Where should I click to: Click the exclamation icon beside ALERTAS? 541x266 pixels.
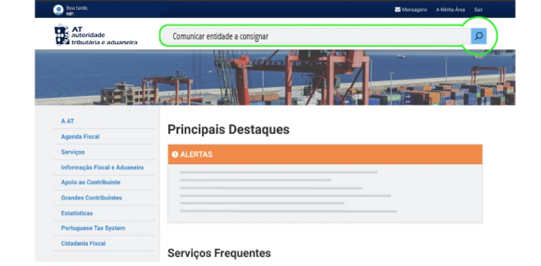coord(175,154)
